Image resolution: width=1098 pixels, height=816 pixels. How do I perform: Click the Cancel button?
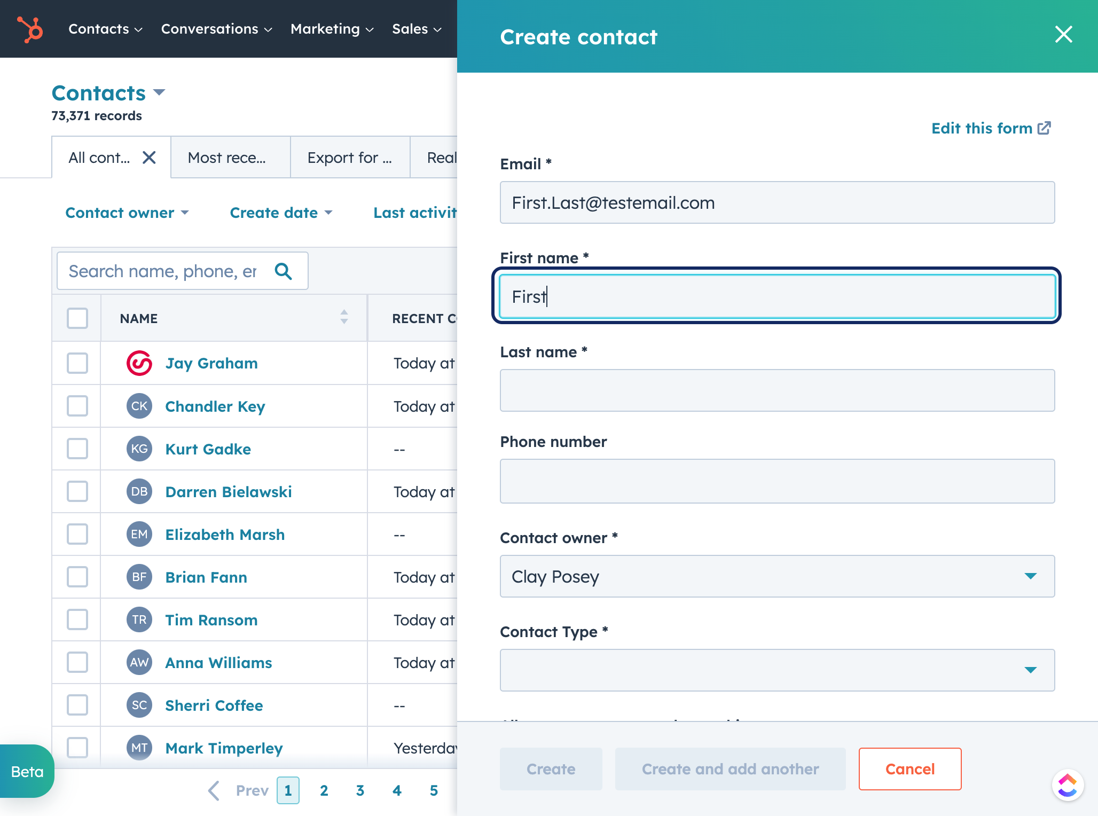coord(909,769)
